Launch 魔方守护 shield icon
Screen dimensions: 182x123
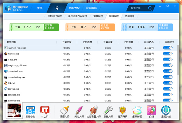coord(123,111)
